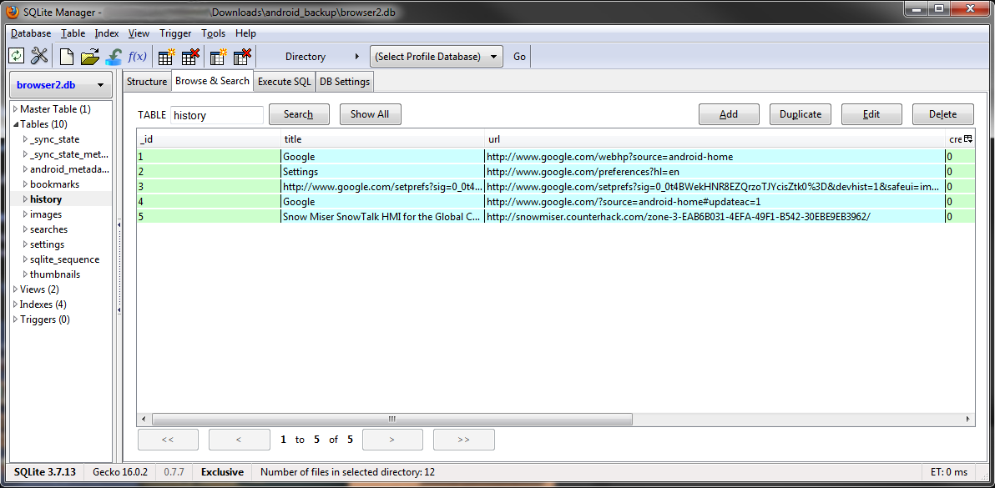This screenshot has width=995, height=488.
Task: Click the Firefox icon in the title bar
Action: pyautogui.click(x=13, y=12)
